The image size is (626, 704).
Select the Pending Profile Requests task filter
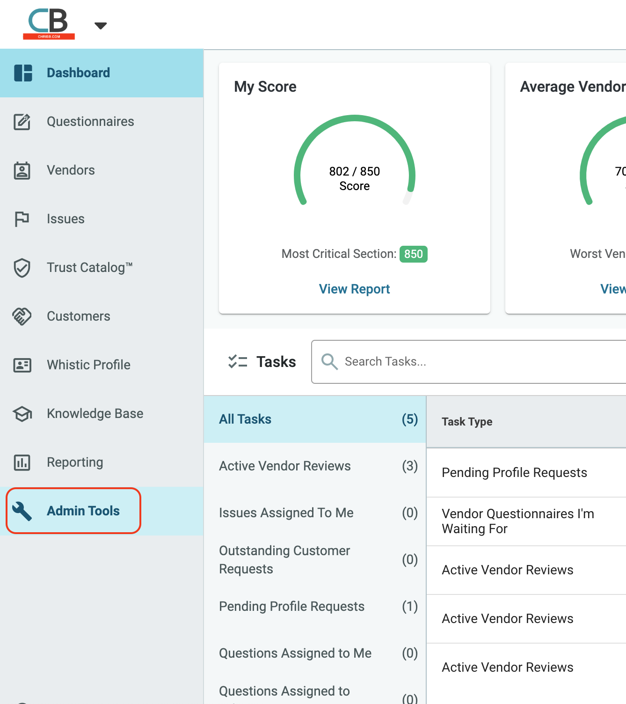tap(291, 606)
